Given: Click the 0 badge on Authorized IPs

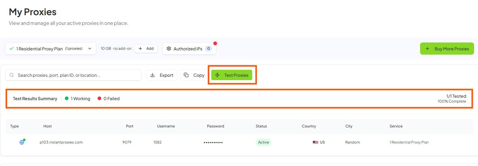Looking at the screenshot, I should click(209, 49).
